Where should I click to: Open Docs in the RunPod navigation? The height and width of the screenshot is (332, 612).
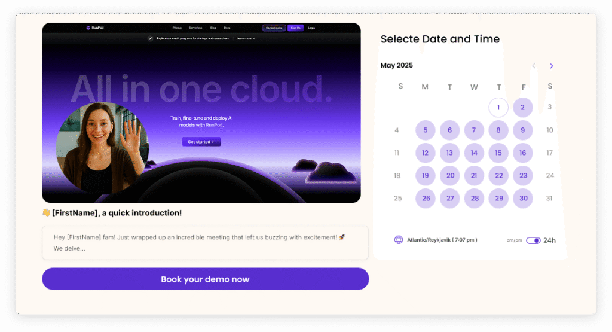point(227,28)
